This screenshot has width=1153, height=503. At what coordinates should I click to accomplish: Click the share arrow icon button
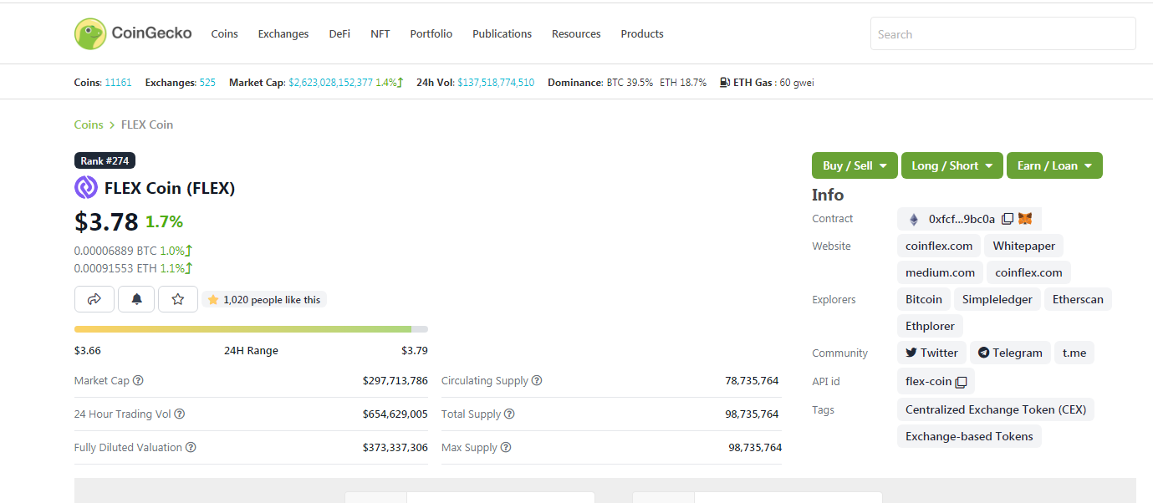point(94,299)
